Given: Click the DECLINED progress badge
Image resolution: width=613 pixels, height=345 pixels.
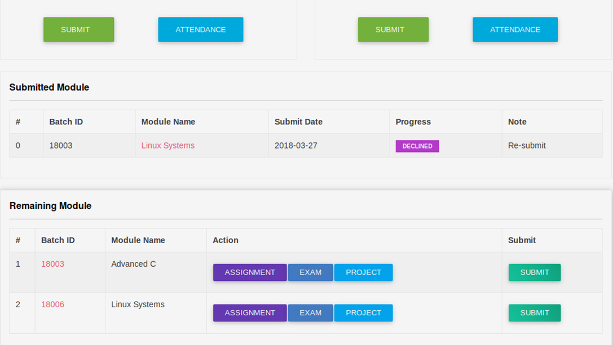Looking at the screenshot, I should 417,146.
